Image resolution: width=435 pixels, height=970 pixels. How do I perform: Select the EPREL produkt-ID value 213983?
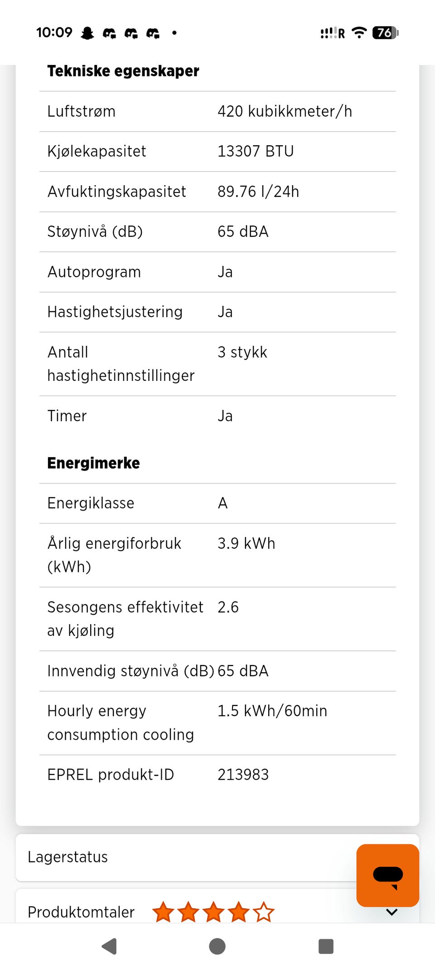click(243, 774)
